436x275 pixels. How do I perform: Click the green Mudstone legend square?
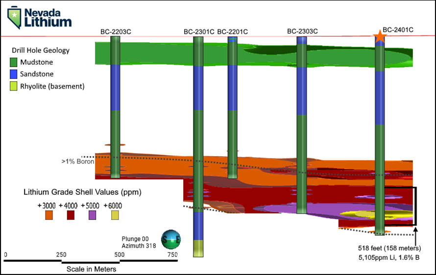(x=13, y=63)
